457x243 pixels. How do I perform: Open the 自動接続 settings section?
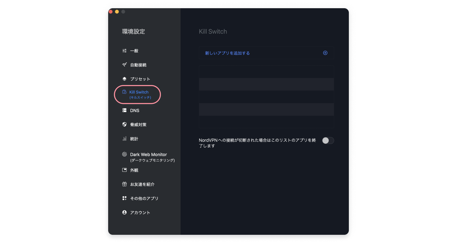pos(138,65)
